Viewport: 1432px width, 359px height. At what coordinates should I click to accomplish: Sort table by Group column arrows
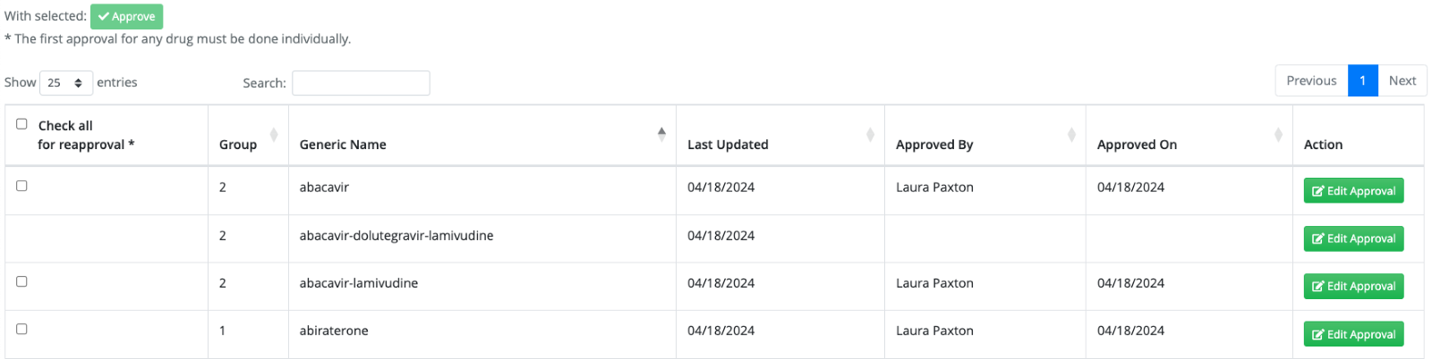pos(274,135)
